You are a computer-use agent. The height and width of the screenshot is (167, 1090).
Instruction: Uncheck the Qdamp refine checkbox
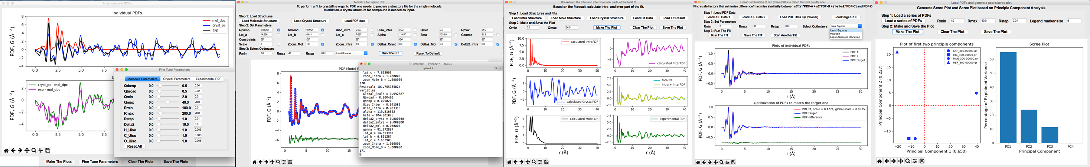pyautogui.click(x=278, y=30)
